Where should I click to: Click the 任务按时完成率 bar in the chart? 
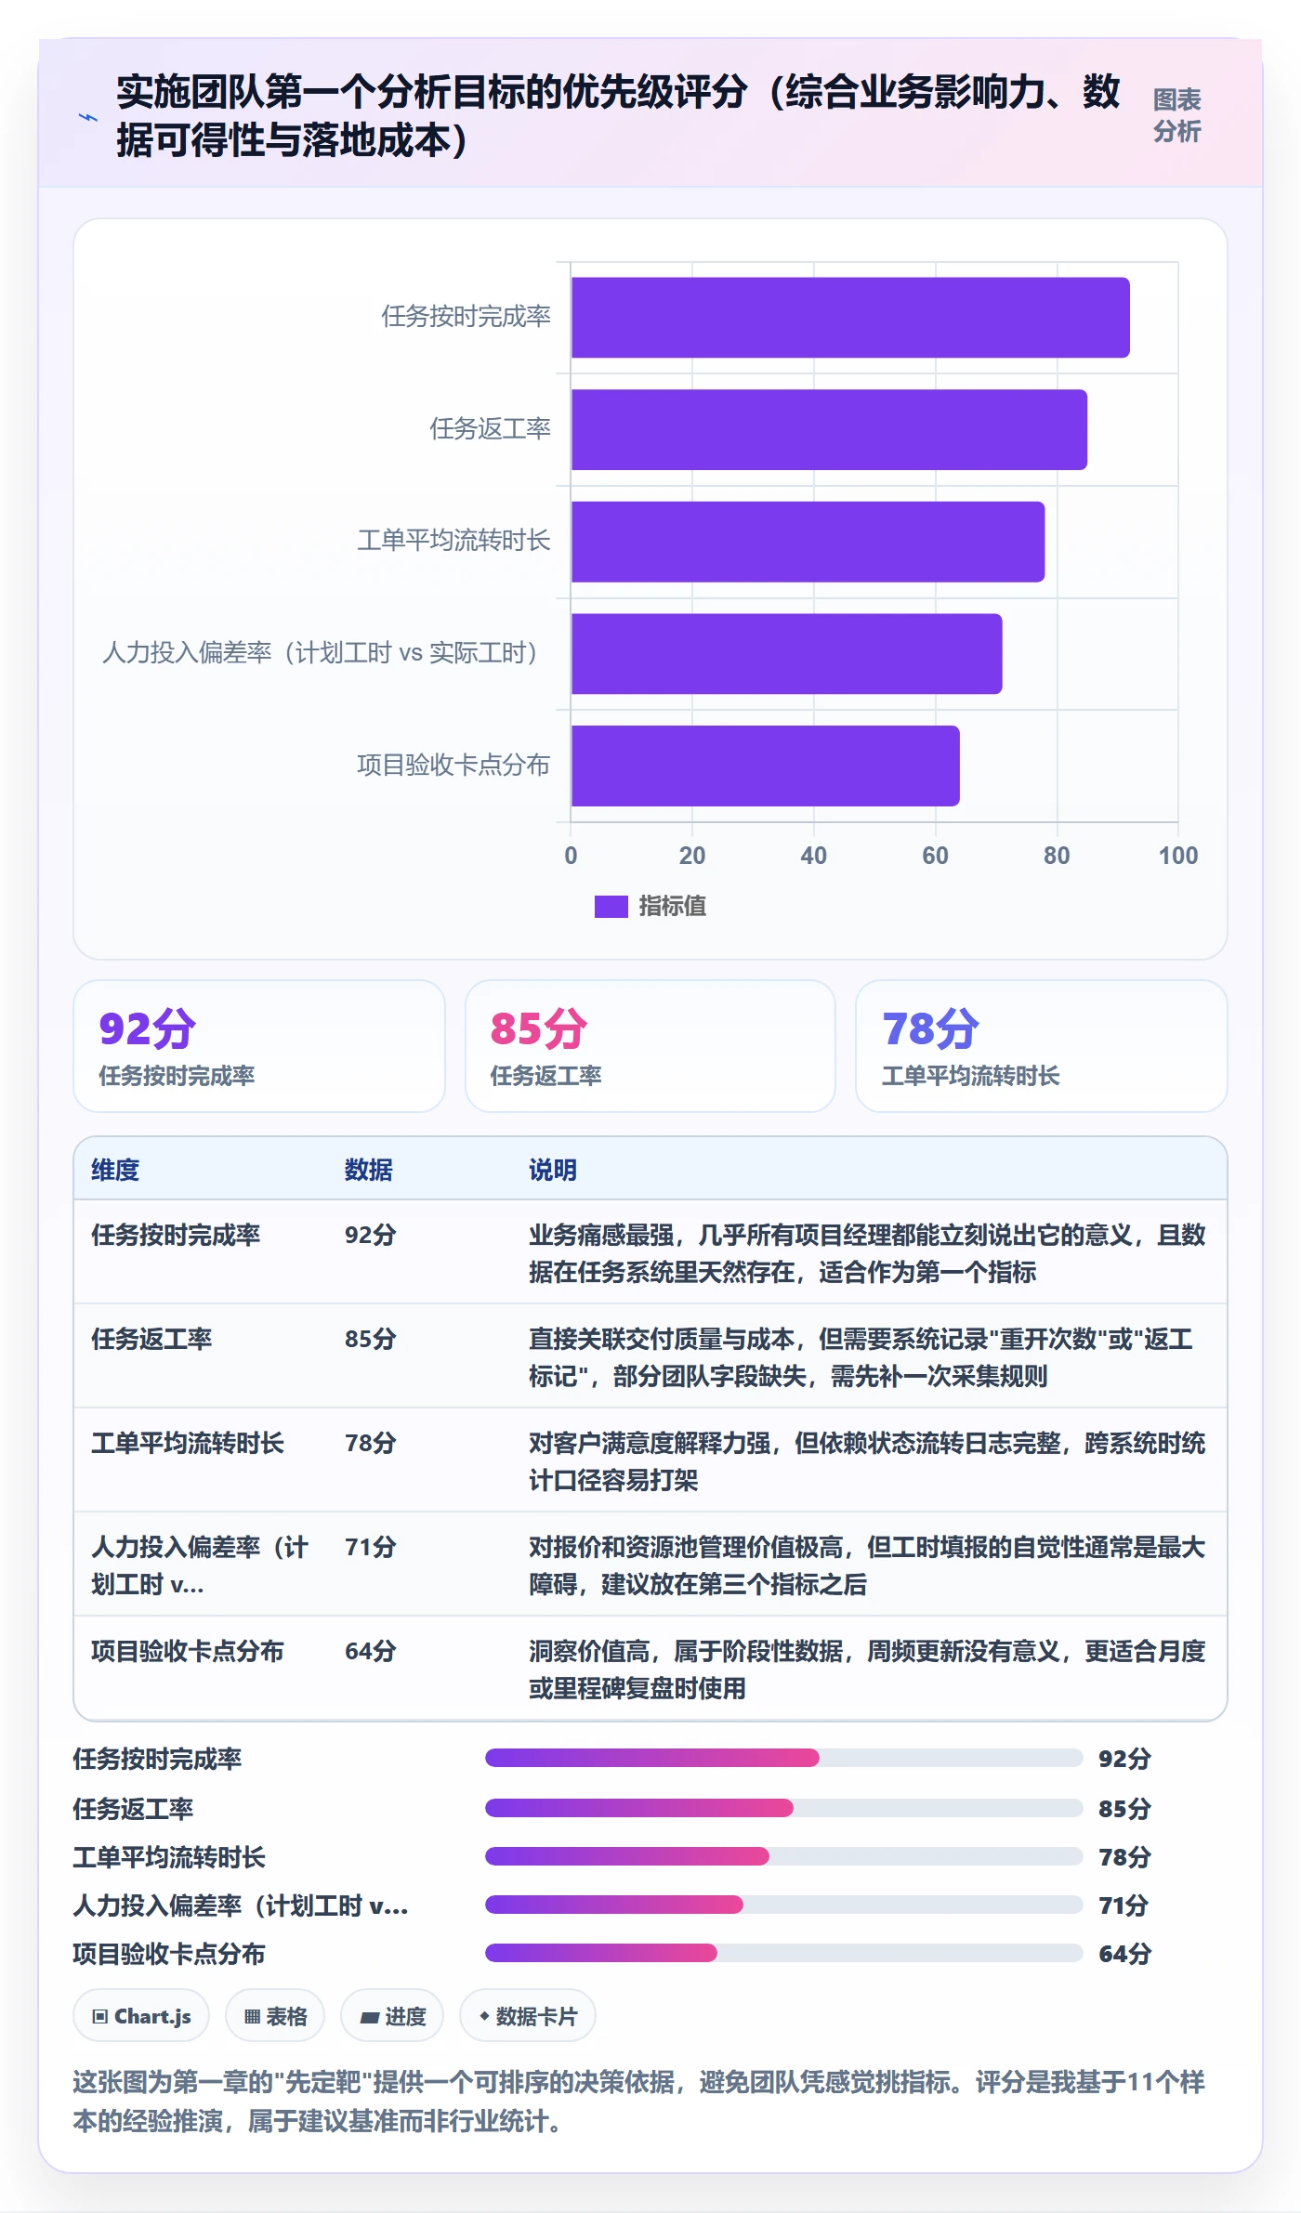click(x=850, y=318)
